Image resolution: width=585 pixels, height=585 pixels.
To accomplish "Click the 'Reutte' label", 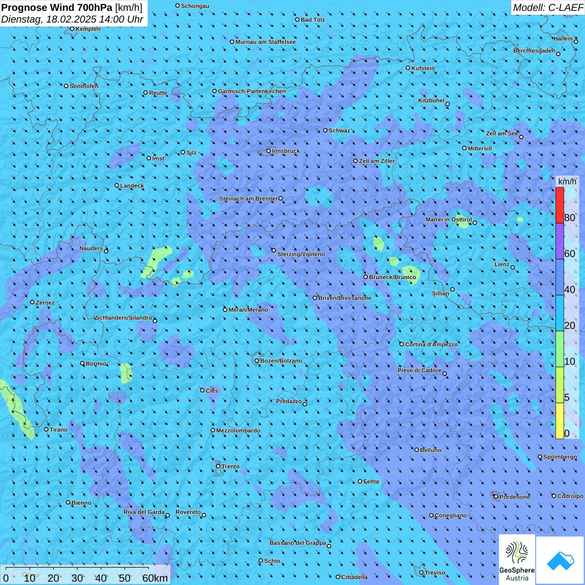I will click(158, 93).
